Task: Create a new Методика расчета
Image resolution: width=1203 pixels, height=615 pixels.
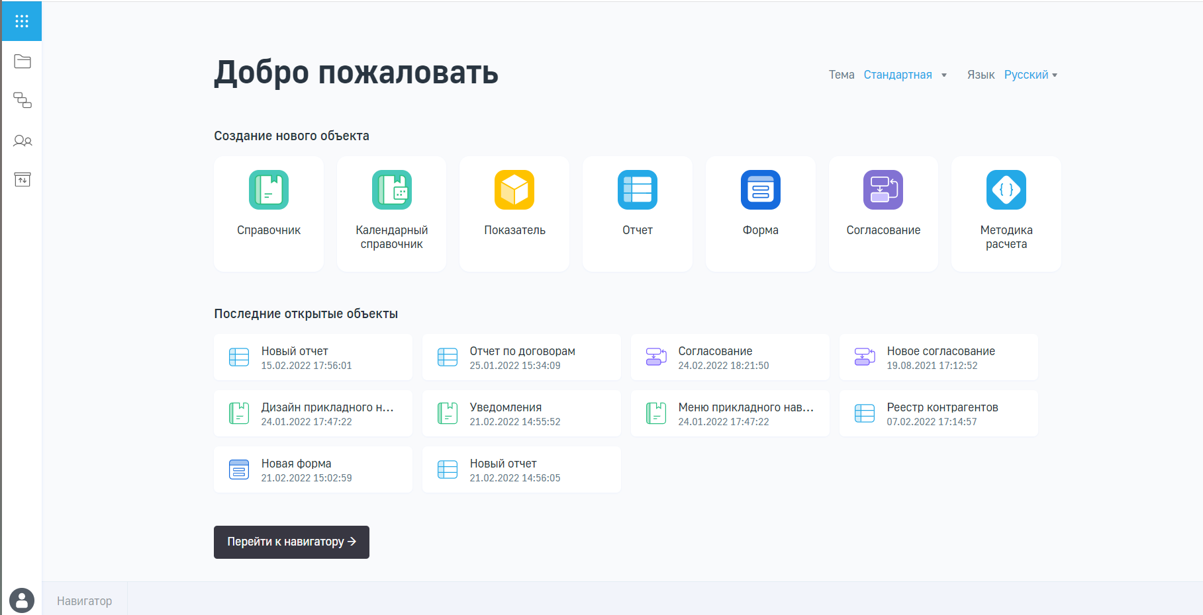Action: (1006, 213)
